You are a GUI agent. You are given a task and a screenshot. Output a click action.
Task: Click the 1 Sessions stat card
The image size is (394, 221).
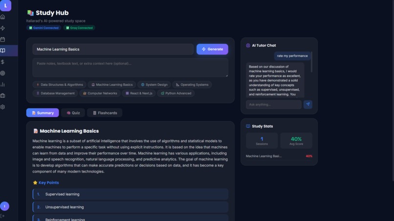coord(262,141)
